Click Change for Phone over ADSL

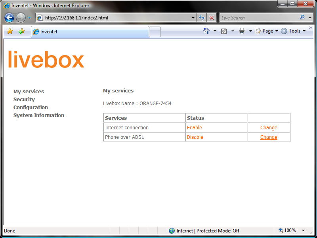pyautogui.click(x=269, y=137)
